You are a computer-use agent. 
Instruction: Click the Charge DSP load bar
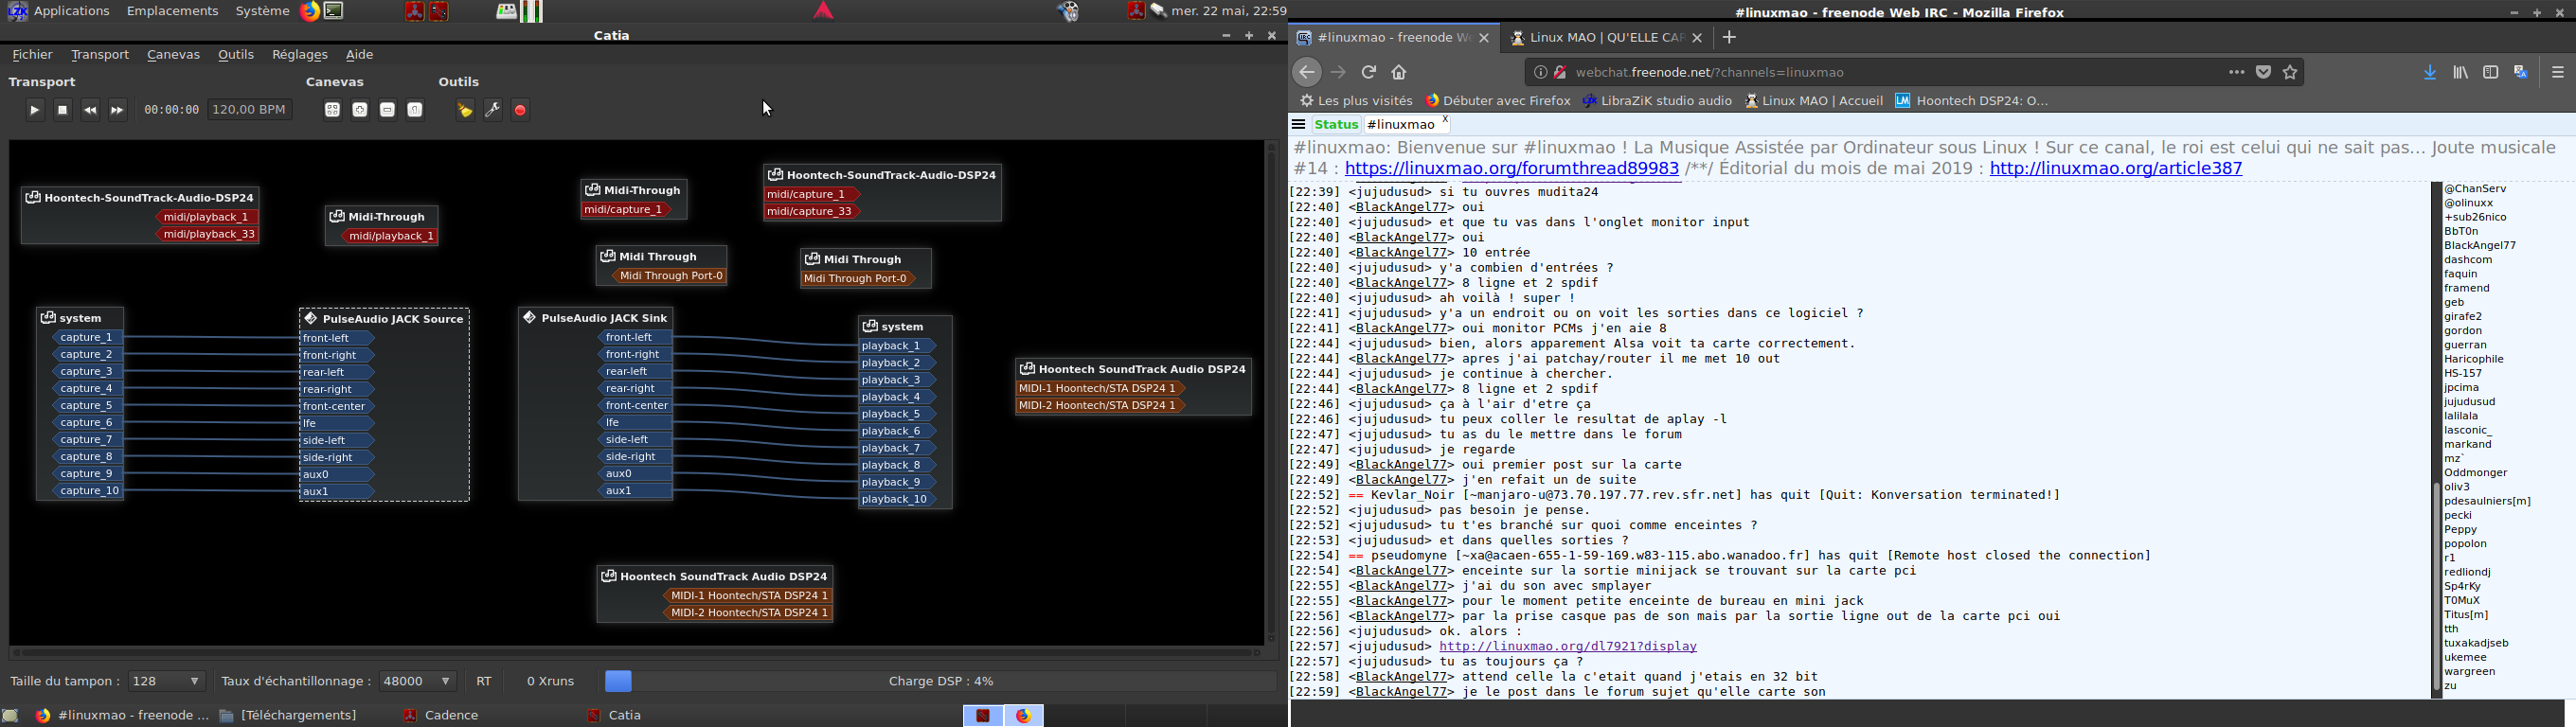tap(940, 682)
